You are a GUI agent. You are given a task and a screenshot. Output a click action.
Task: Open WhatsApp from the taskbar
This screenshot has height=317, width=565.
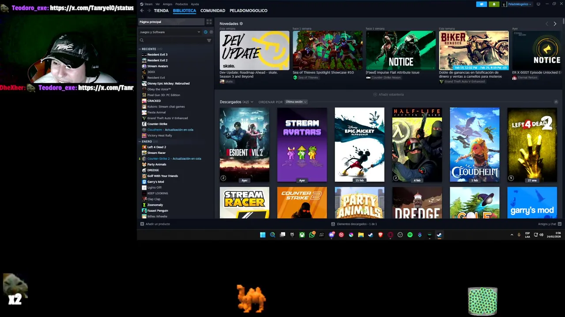[312, 235]
